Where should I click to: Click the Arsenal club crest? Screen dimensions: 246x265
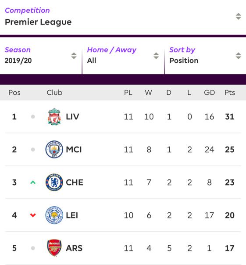[54, 248]
